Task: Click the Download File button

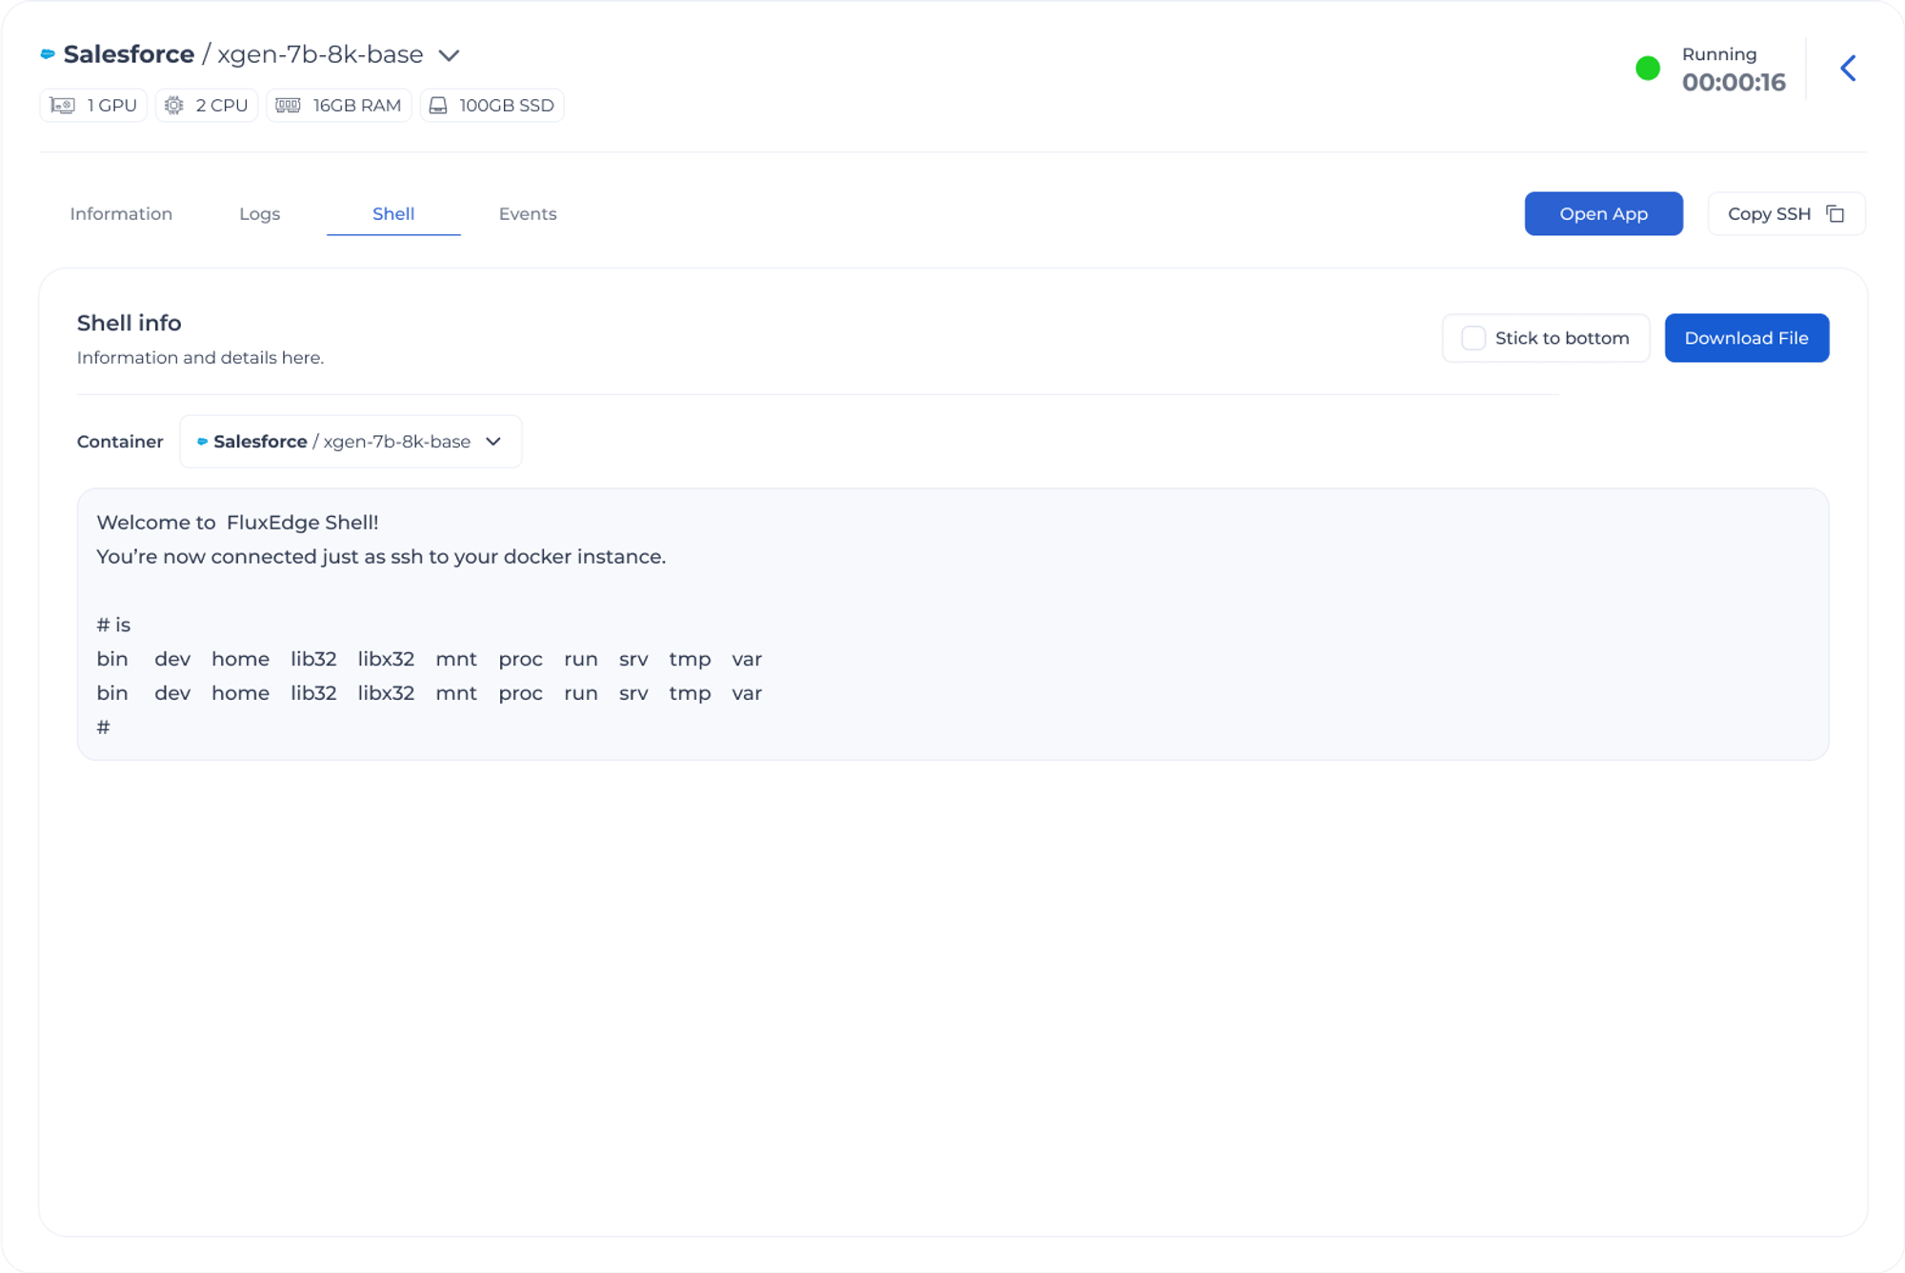Action: (1746, 338)
